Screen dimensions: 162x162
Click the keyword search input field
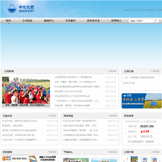pos(141,21)
